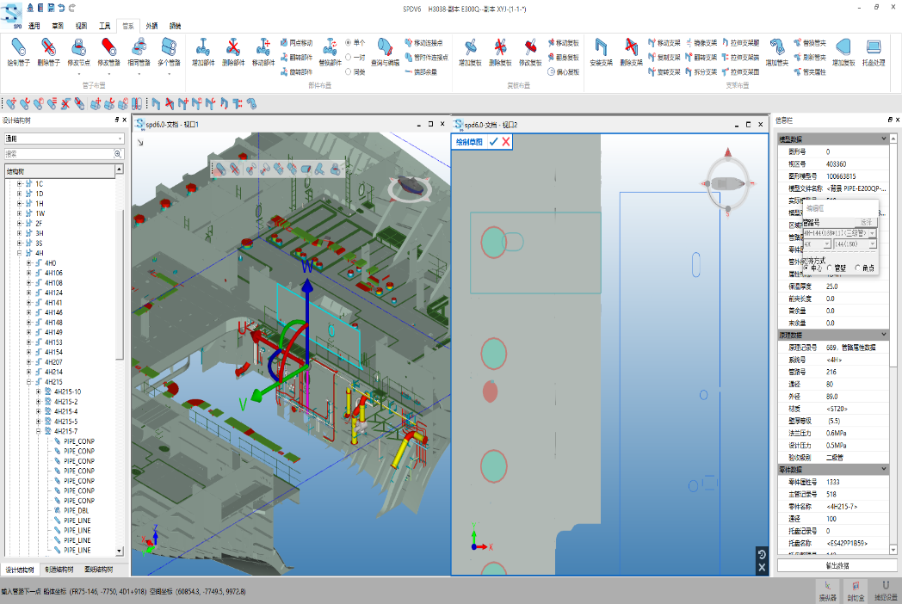Expand the 4H106 tree node

28,273
